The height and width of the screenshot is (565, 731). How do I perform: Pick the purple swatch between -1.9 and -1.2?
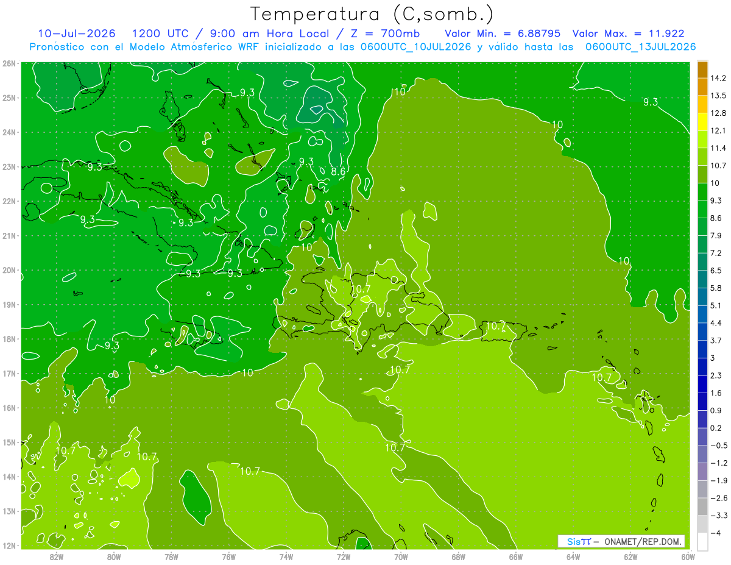(702, 471)
